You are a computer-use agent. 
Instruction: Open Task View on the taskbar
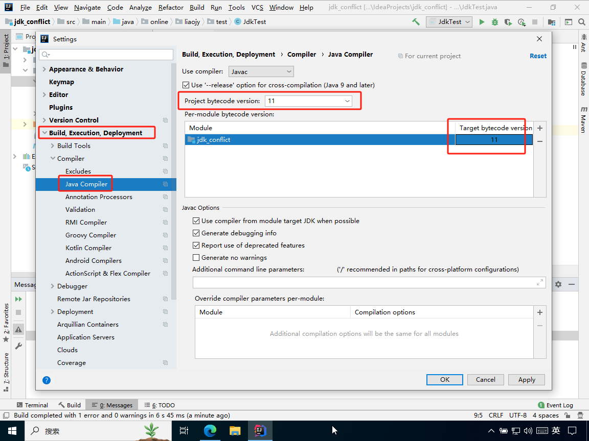(x=184, y=431)
